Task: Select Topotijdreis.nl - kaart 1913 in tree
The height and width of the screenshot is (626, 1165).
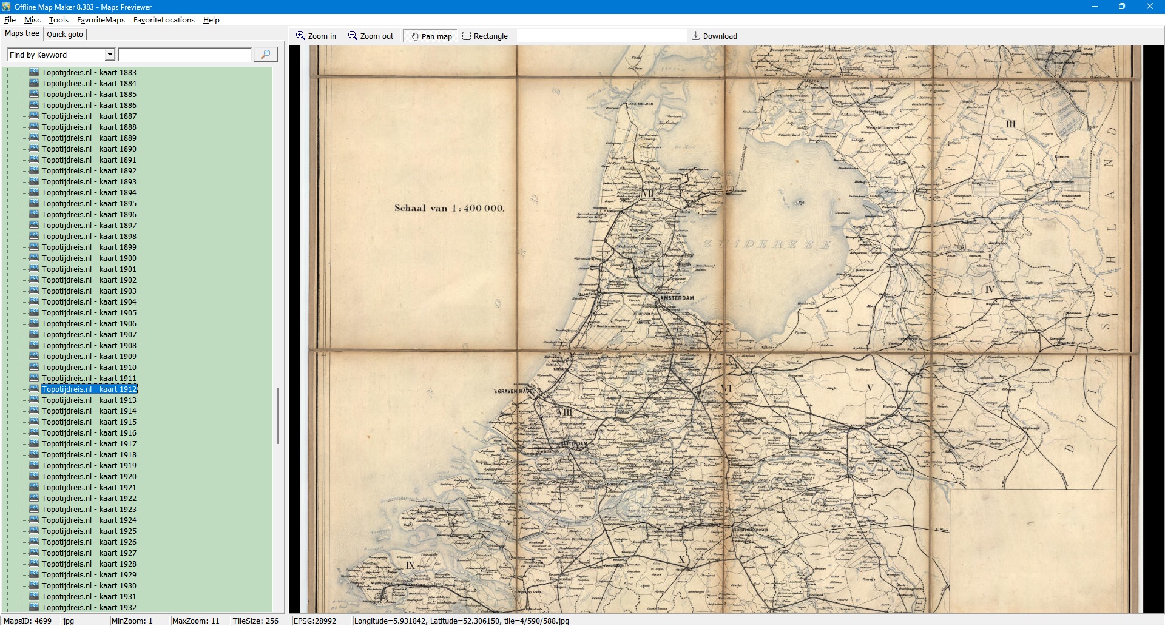Action: 89,400
